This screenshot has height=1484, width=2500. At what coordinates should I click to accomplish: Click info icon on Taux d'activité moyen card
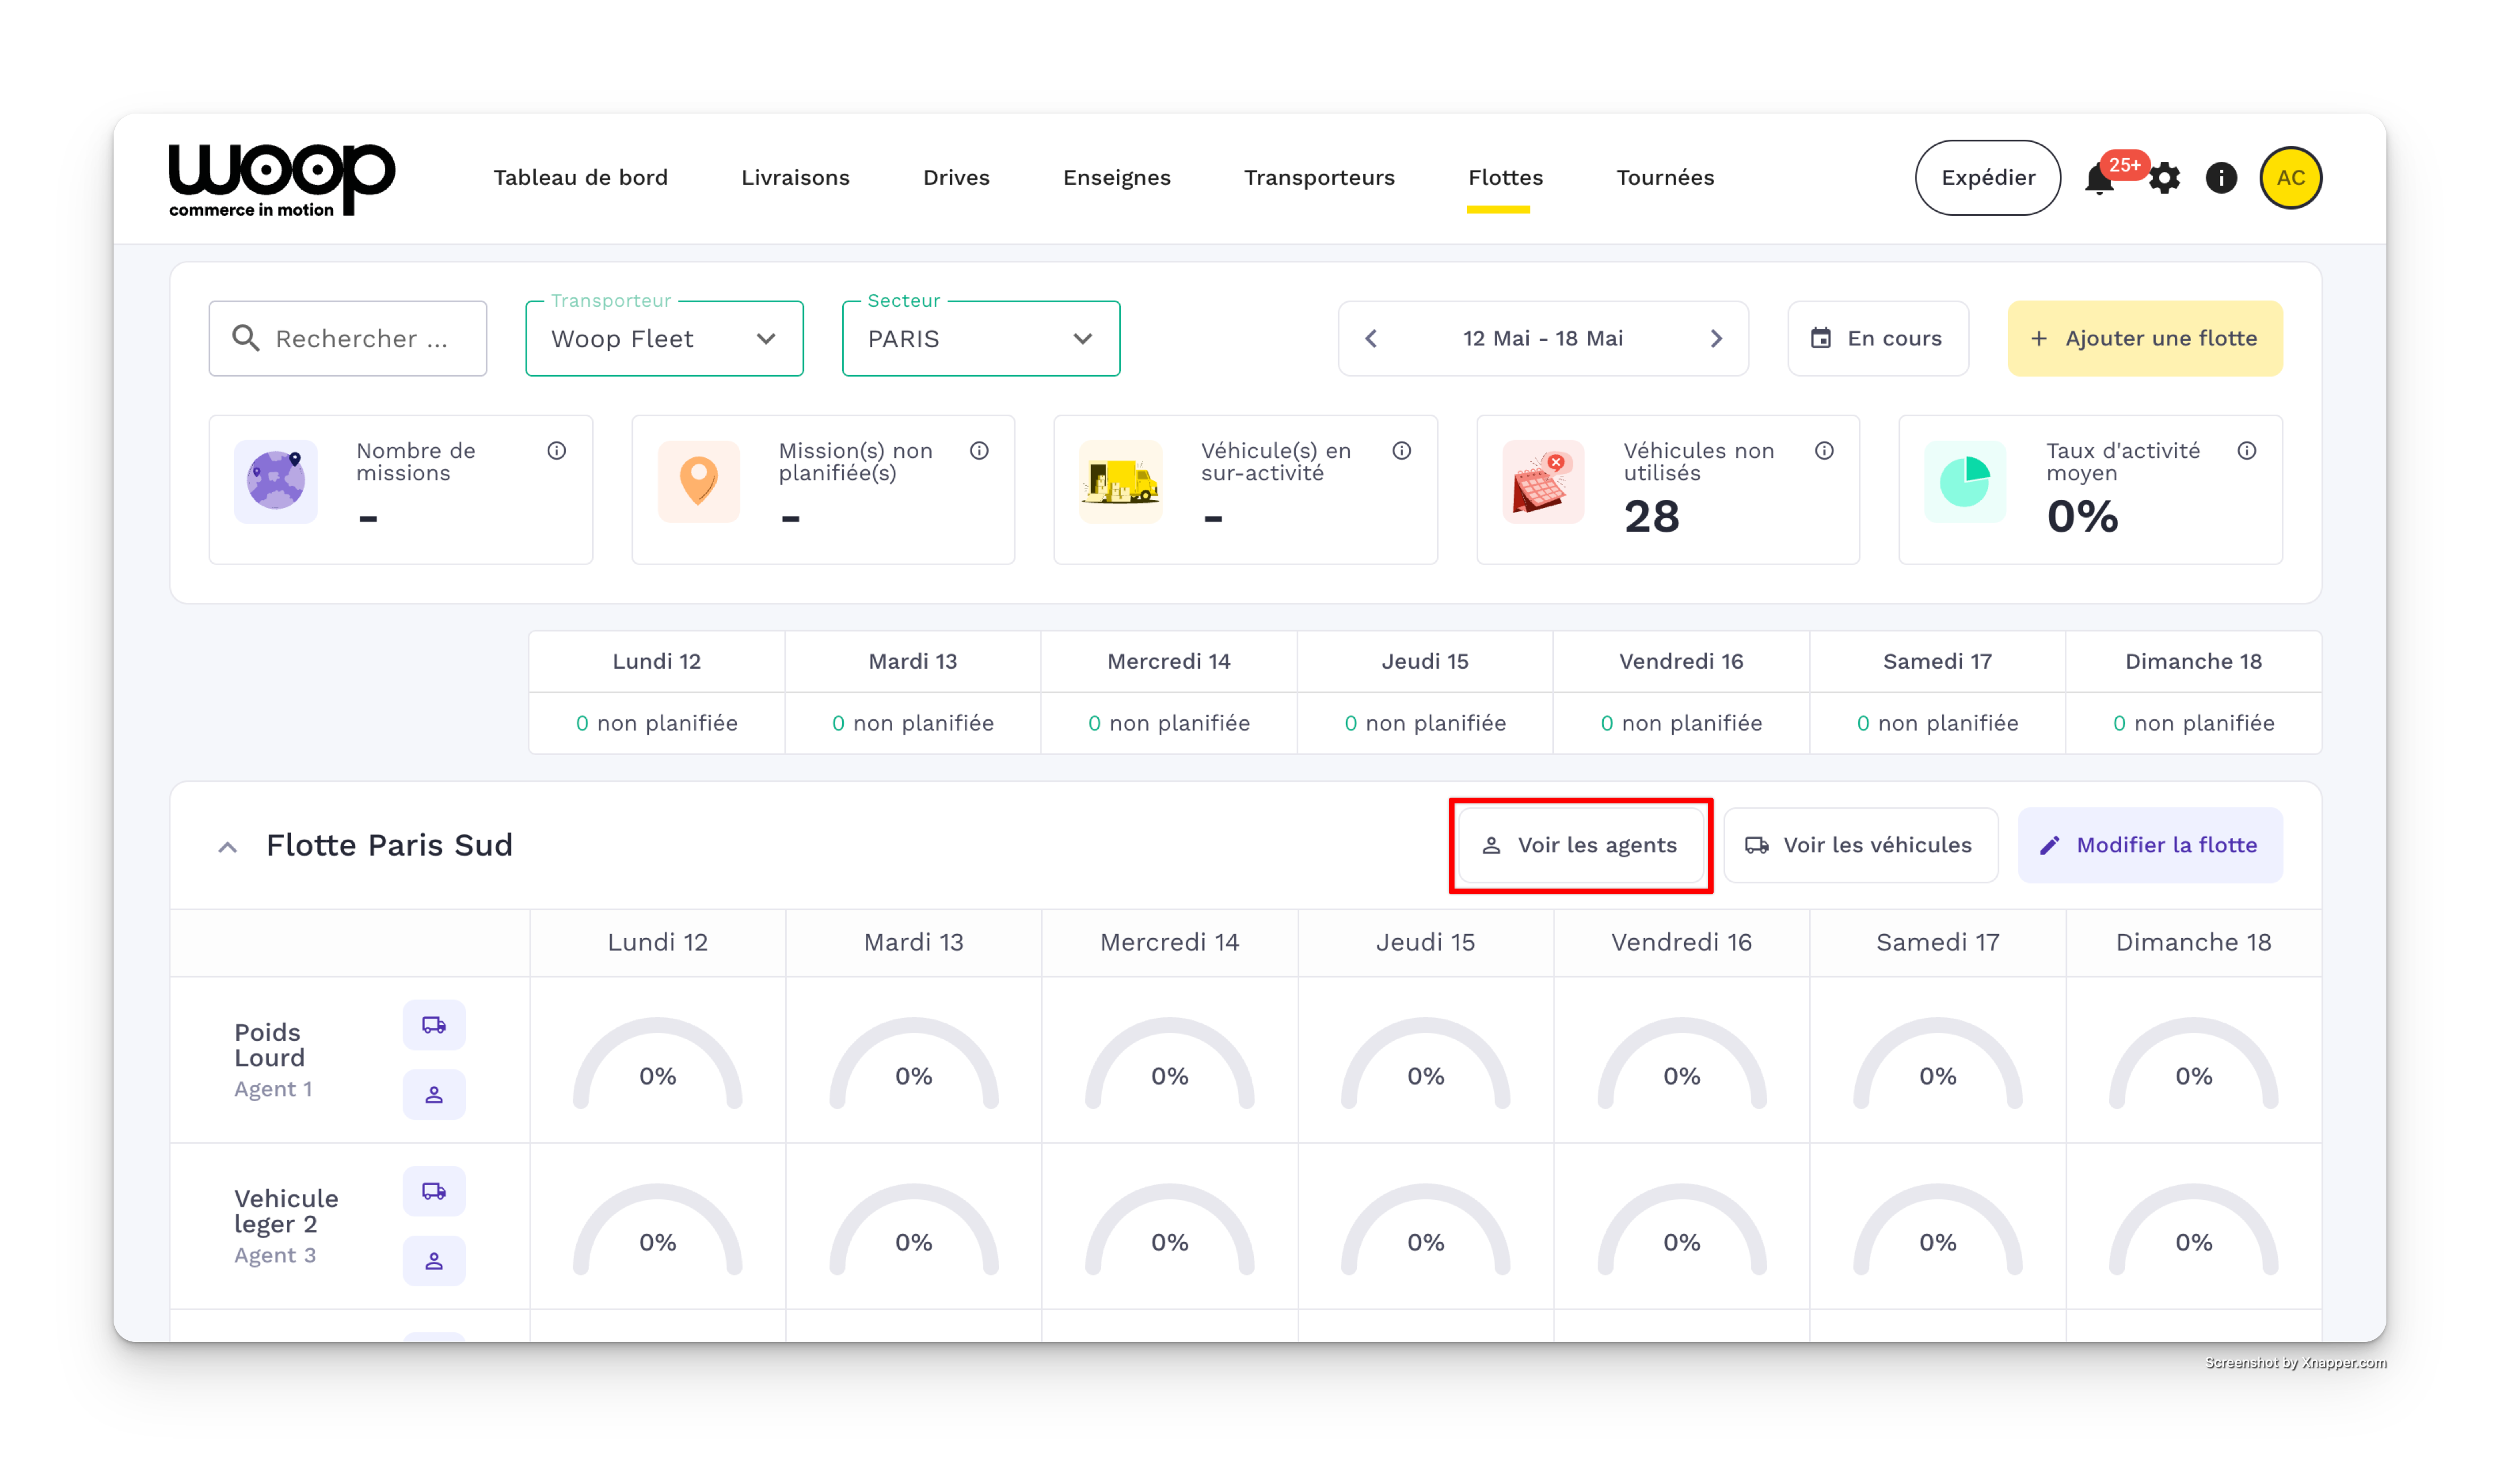tap(2247, 451)
